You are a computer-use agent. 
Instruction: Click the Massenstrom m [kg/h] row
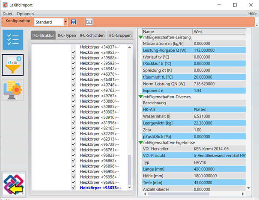194,43
